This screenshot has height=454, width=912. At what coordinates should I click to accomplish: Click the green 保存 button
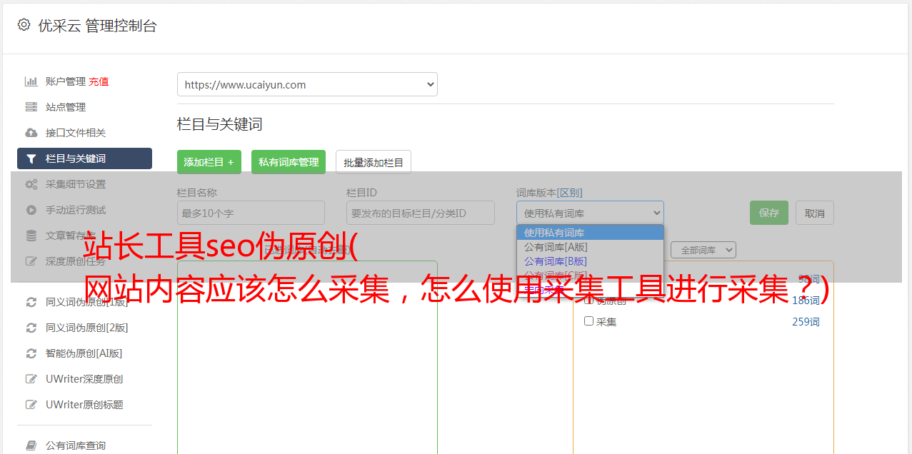(769, 213)
